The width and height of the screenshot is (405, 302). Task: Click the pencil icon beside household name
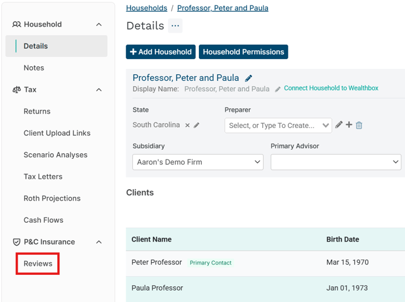point(248,79)
